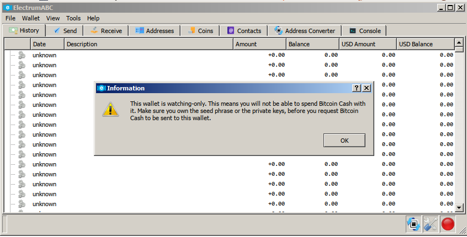Viewport: 467px width, 237px height.
Task: Click the history scrollbar up arrow
Action: (459, 42)
